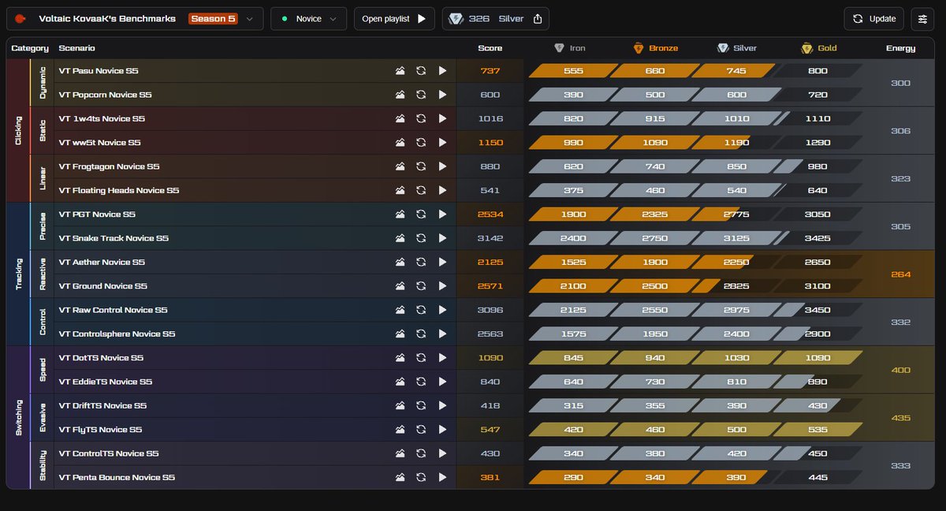The height and width of the screenshot is (511, 946).
Task: Open the Novice difficulty dropdown
Action: point(308,19)
